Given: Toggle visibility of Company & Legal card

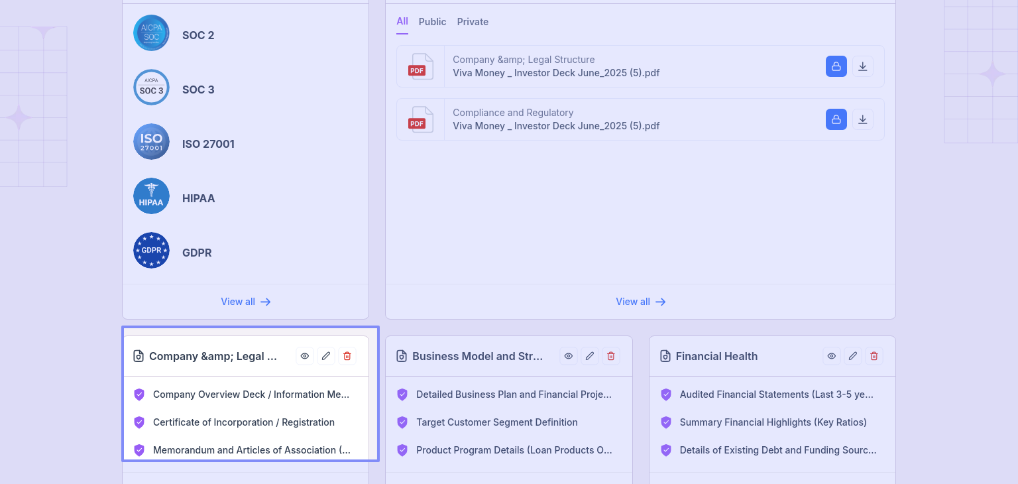Looking at the screenshot, I should click(305, 356).
